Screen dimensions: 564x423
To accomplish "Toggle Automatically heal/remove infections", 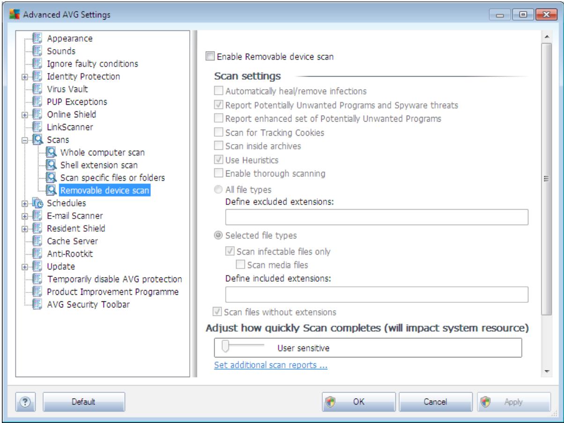I will tap(219, 91).
